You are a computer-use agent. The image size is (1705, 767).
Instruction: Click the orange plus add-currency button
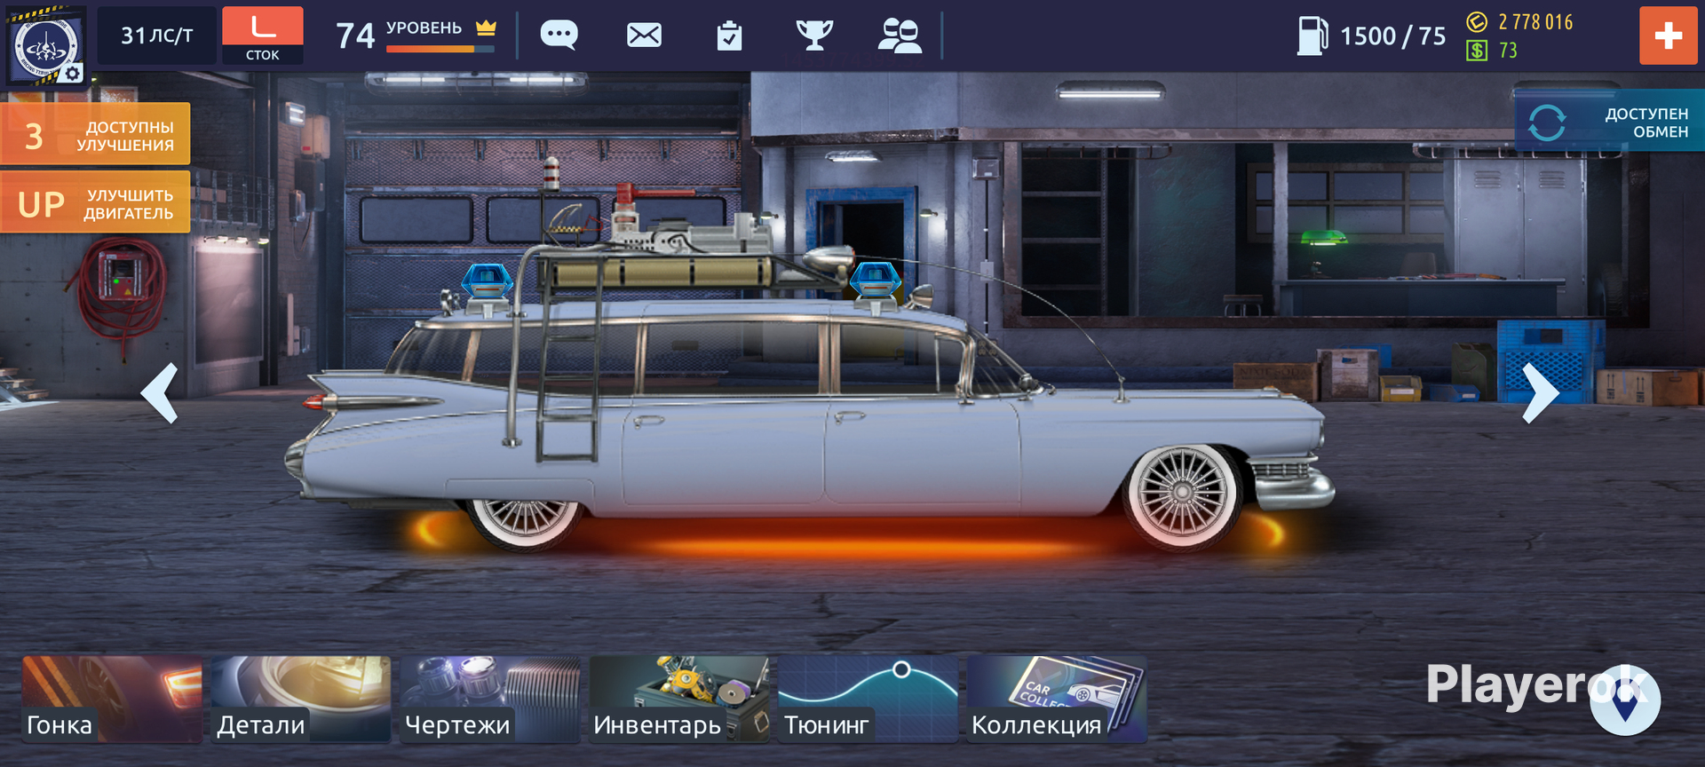click(1669, 36)
